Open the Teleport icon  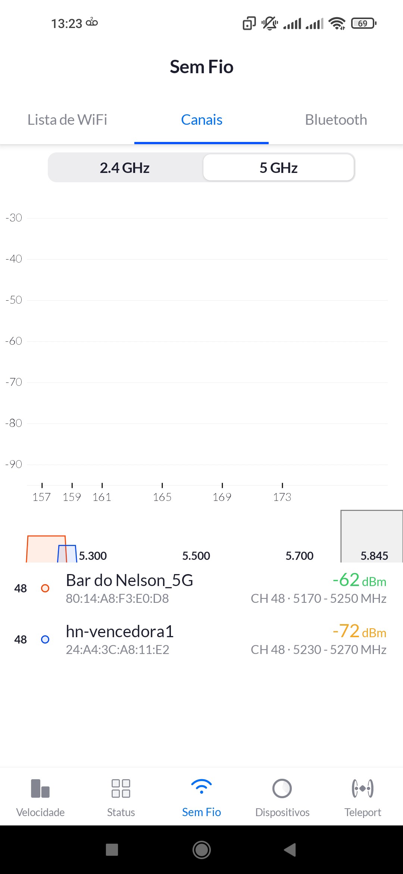tap(363, 788)
